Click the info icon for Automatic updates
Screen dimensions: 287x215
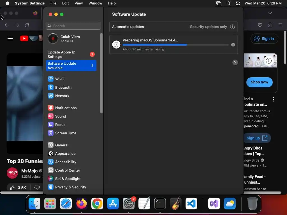click(x=232, y=27)
